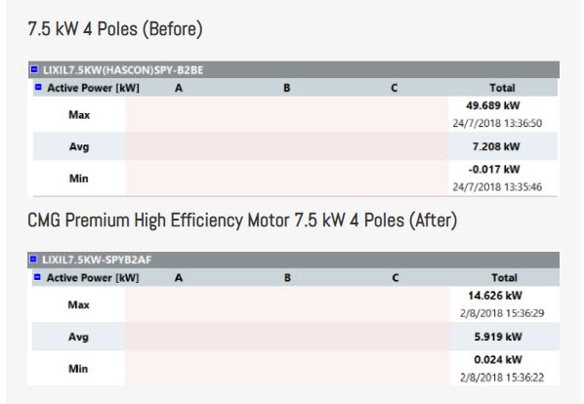Click the 5.919 kW average value
Screen dimensions: 584x404
pos(498,337)
